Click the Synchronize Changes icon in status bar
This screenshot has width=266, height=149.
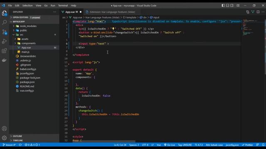click(20, 145)
